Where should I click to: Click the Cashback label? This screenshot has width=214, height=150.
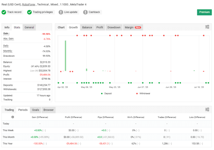coord(94,12)
